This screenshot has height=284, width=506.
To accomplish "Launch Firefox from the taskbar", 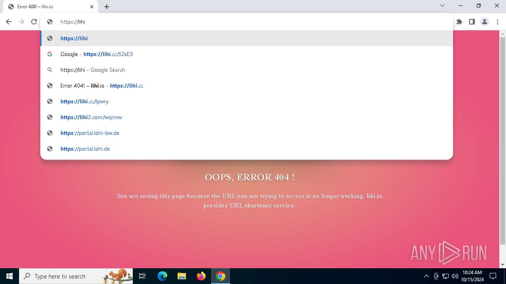I will pyautogui.click(x=201, y=276).
